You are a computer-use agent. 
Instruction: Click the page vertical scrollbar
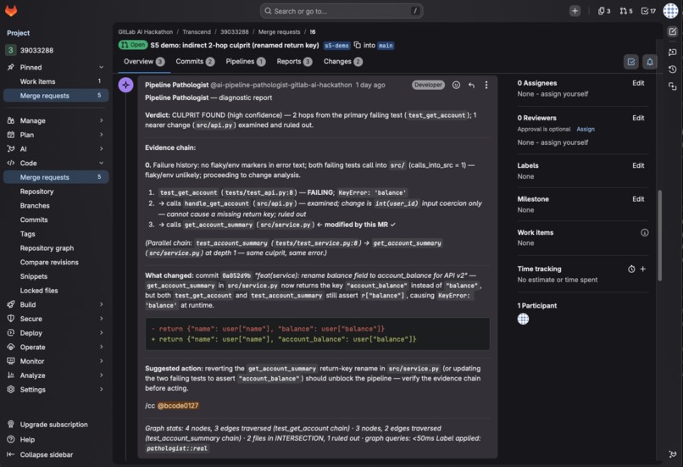pyautogui.click(x=659, y=236)
